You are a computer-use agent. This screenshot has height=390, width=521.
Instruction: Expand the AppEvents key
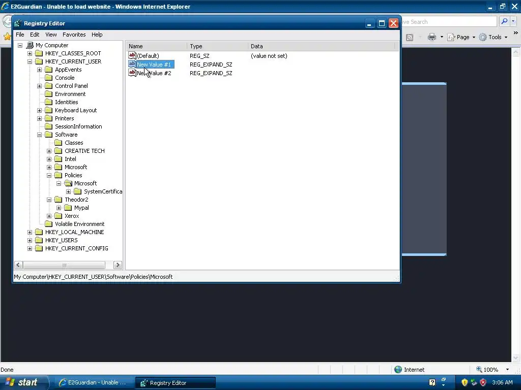[39, 70]
